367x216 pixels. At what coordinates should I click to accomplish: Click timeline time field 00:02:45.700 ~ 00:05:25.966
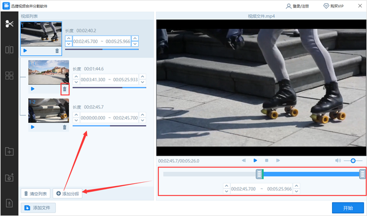261,189
